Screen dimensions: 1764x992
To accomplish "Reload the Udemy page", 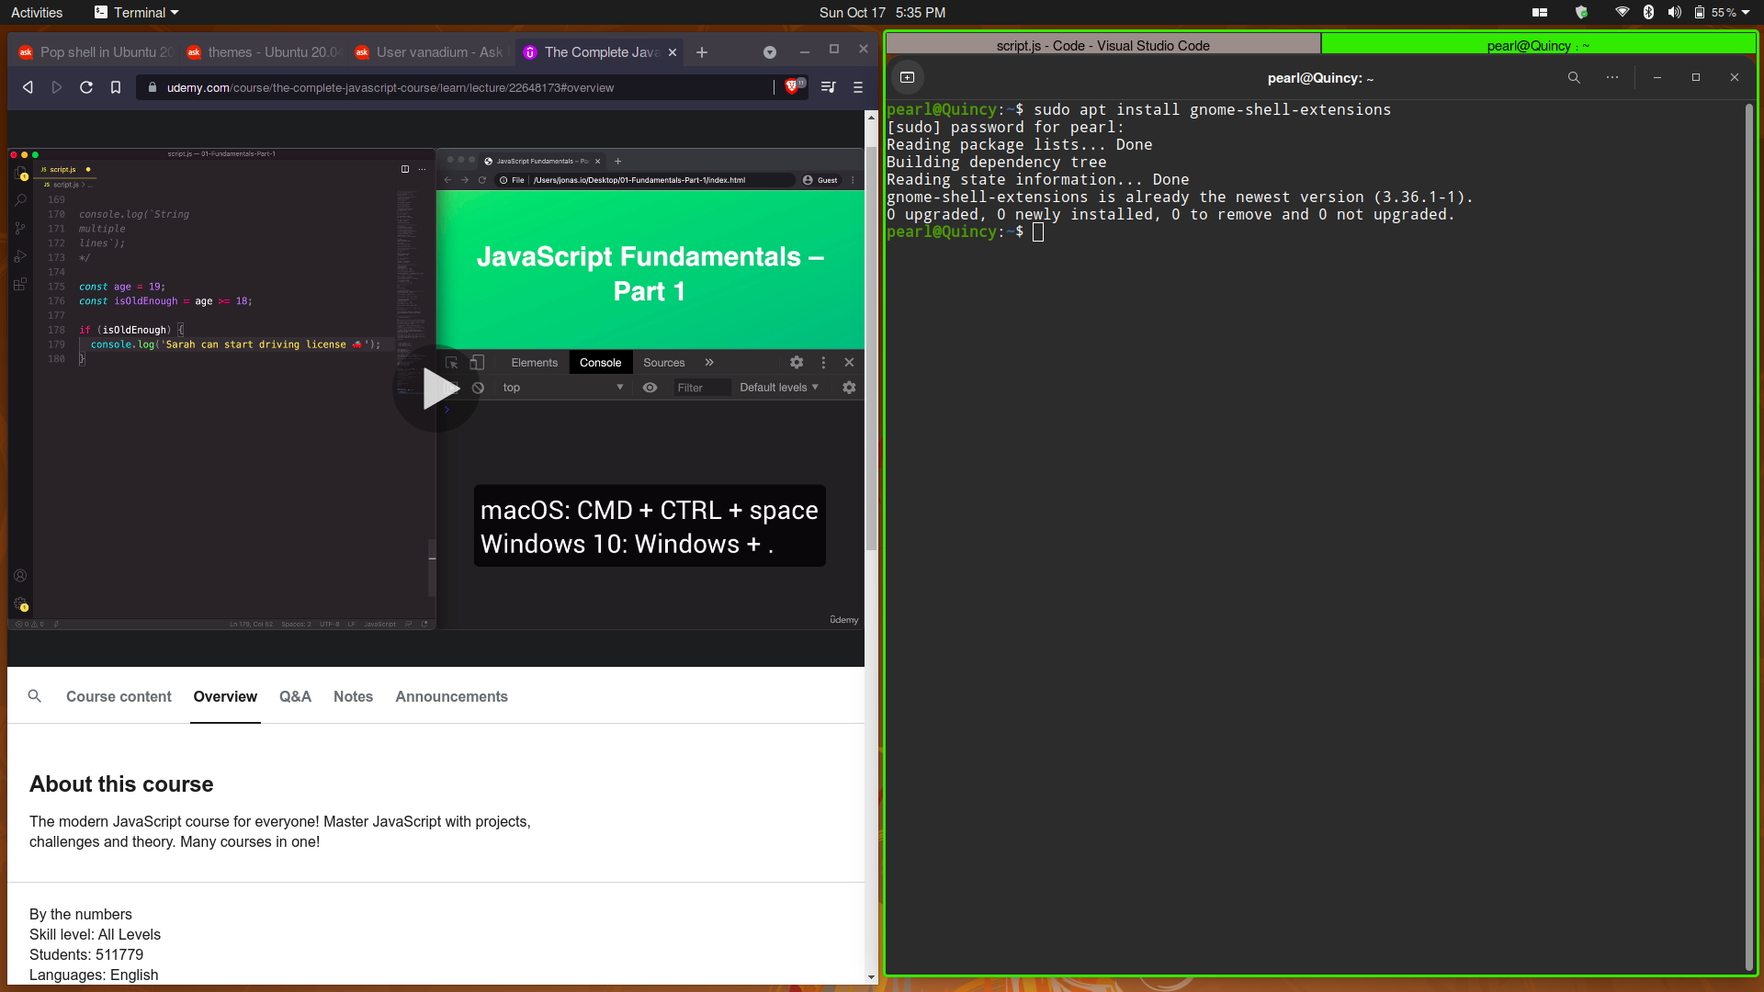I will tap(86, 87).
